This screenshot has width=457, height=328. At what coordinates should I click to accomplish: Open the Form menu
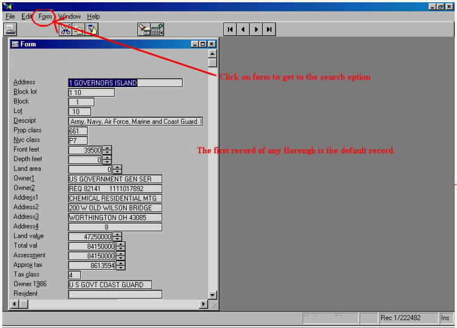click(x=45, y=16)
